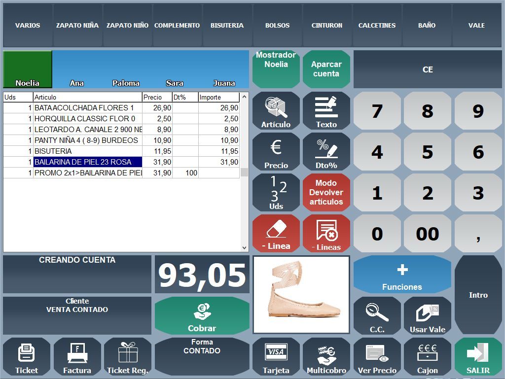Image resolution: width=505 pixels, height=379 pixels.
Task: Switch to the Mostrador Noelia counter
Action: coord(276,69)
